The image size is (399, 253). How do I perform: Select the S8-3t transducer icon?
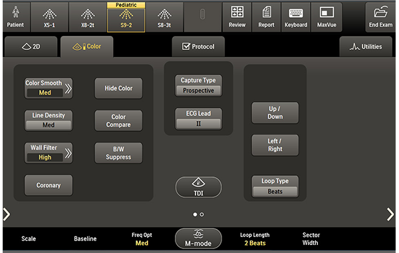[164, 14]
